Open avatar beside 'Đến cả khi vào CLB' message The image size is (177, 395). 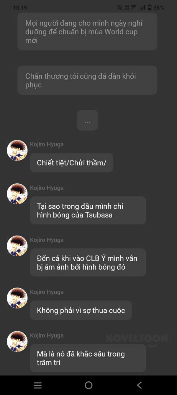17,246
